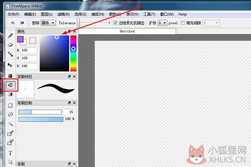The width and height of the screenshot is (251, 167).
Task: Select the Fill rectangle tool
Action: pos(10,76)
